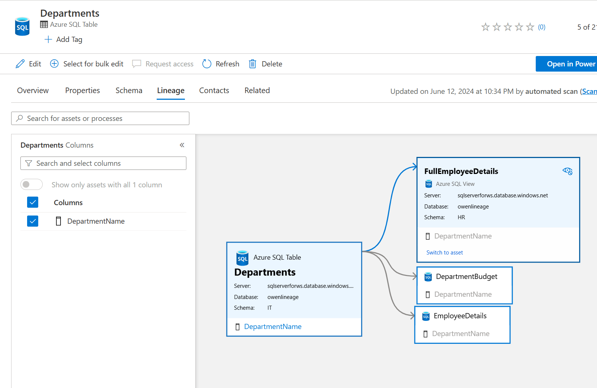
Task: Switch to the Schema tab
Action: 129,90
